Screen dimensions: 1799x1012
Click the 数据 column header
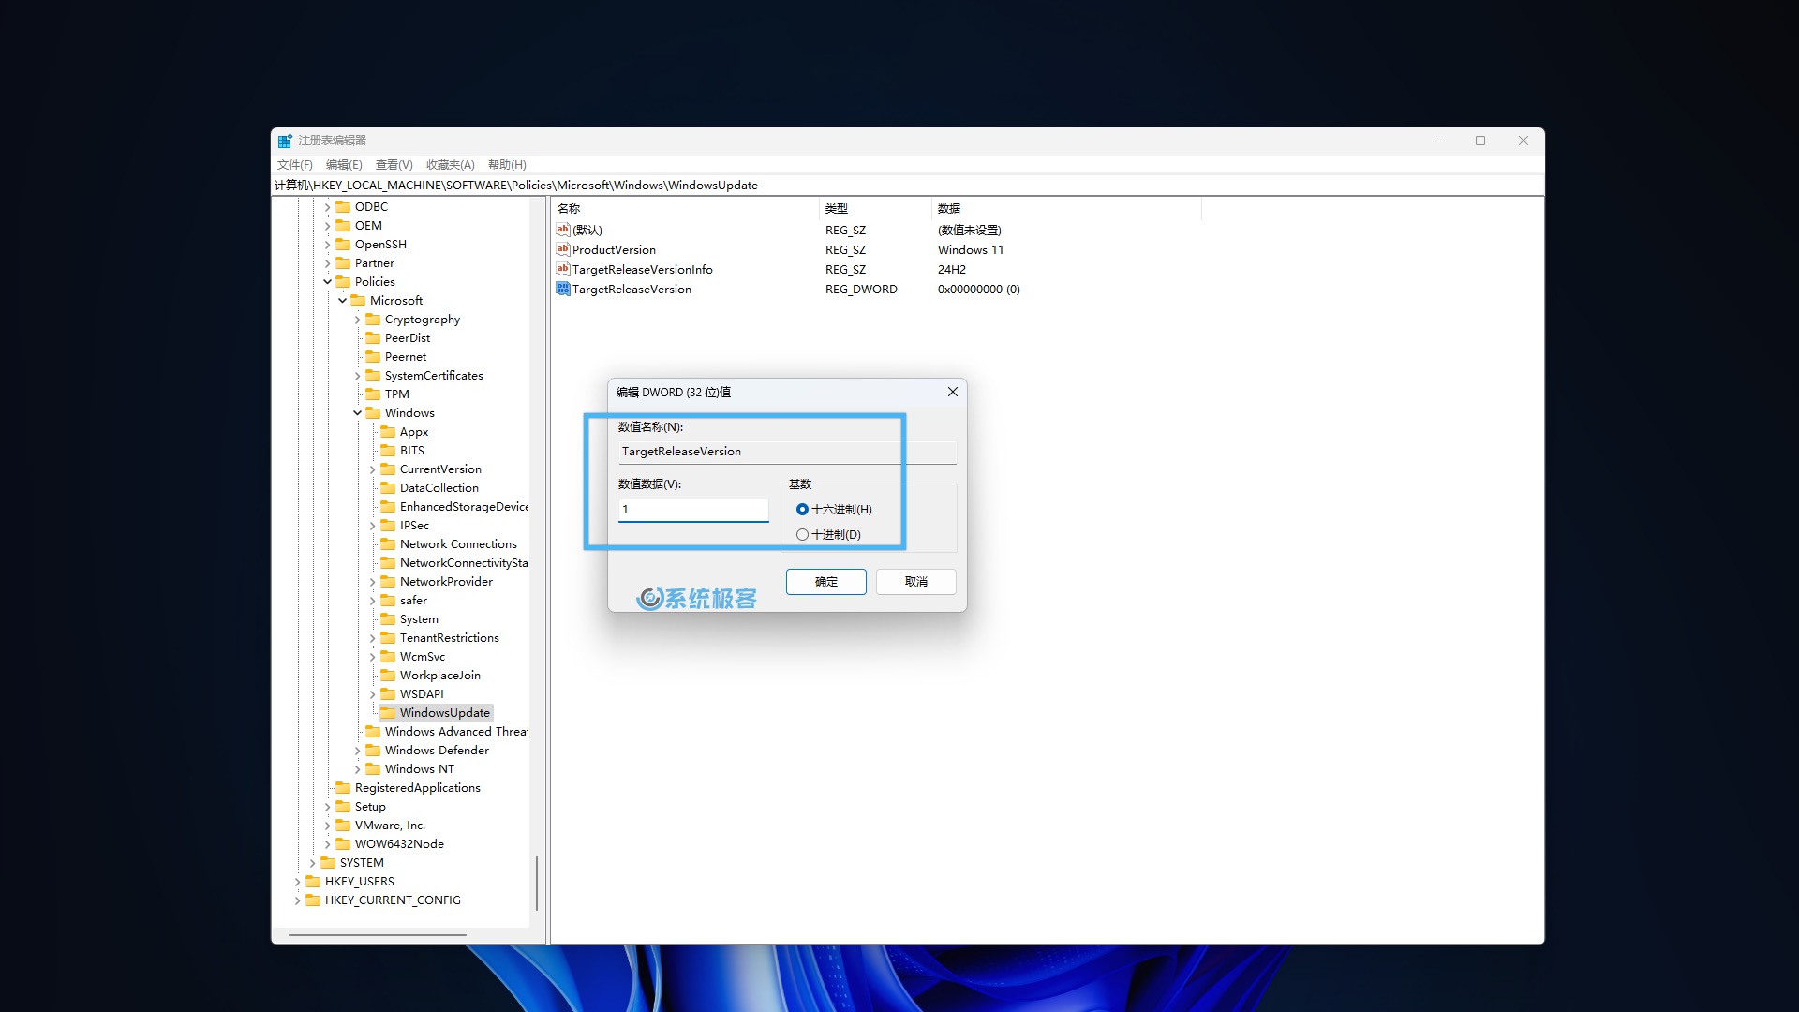click(x=1067, y=208)
